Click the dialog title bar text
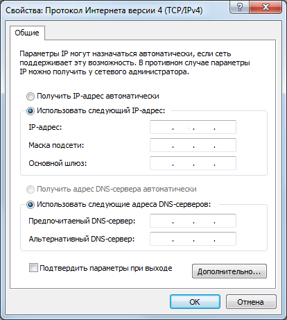This screenshot has width=287, height=320. point(104,10)
